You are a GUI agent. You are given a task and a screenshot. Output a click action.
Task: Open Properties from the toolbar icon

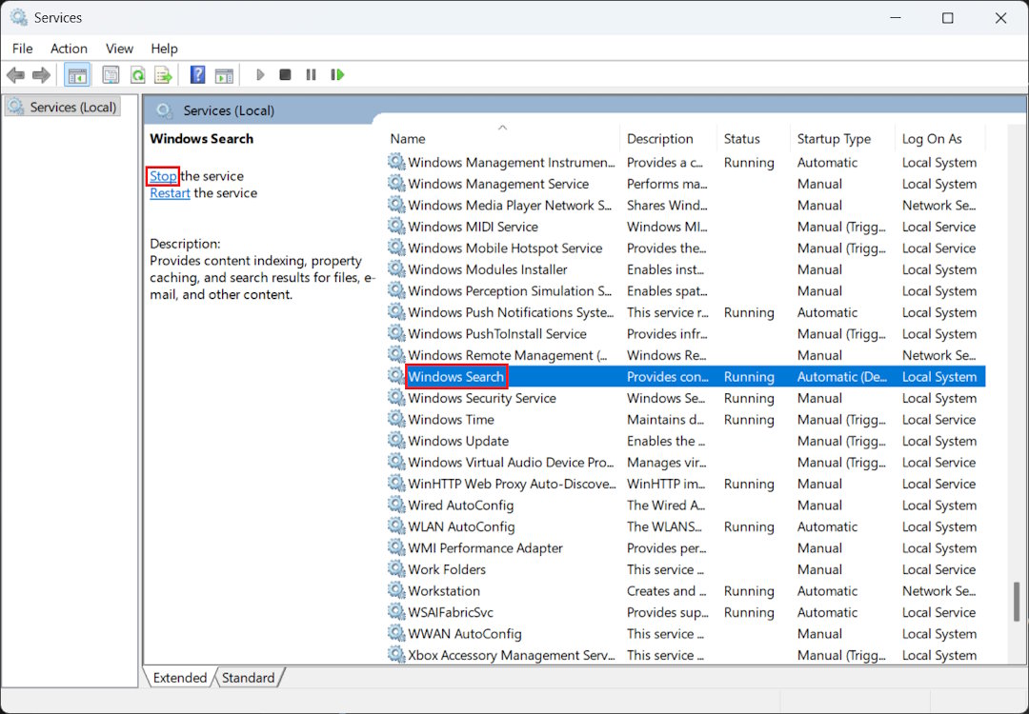[111, 75]
